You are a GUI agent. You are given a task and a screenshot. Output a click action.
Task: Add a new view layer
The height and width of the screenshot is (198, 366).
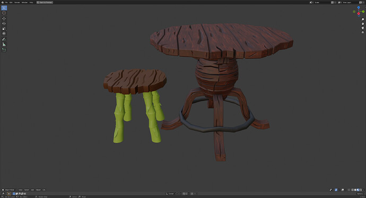[x=361, y=2]
